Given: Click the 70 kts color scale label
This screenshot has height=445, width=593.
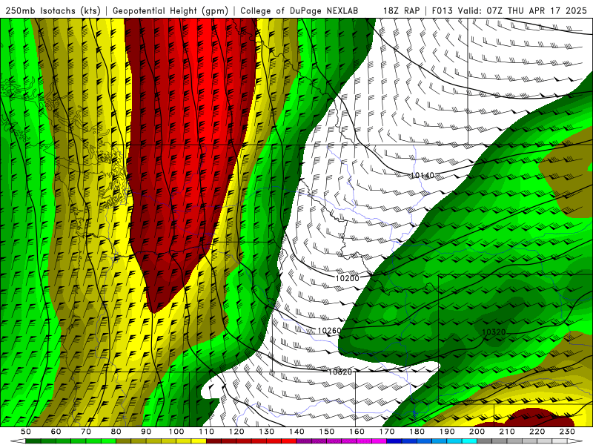Looking at the screenshot, I should click(x=86, y=432).
